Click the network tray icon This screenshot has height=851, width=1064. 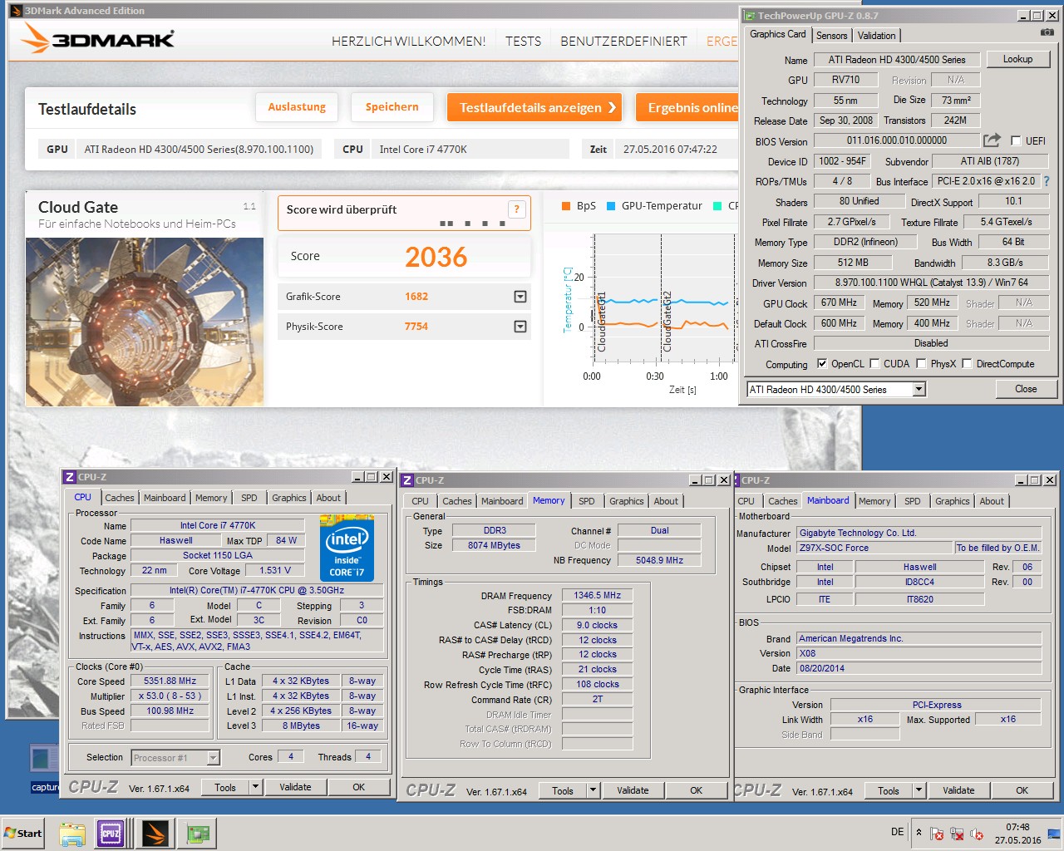(x=957, y=834)
